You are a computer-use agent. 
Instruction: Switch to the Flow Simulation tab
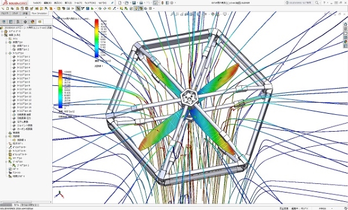coord(39,13)
